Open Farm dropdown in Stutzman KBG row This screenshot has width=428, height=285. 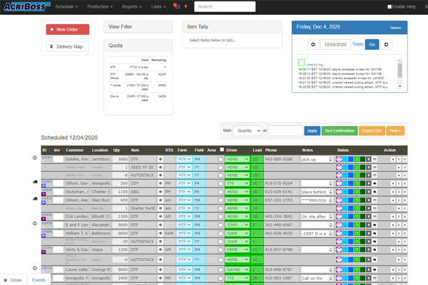(x=184, y=192)
